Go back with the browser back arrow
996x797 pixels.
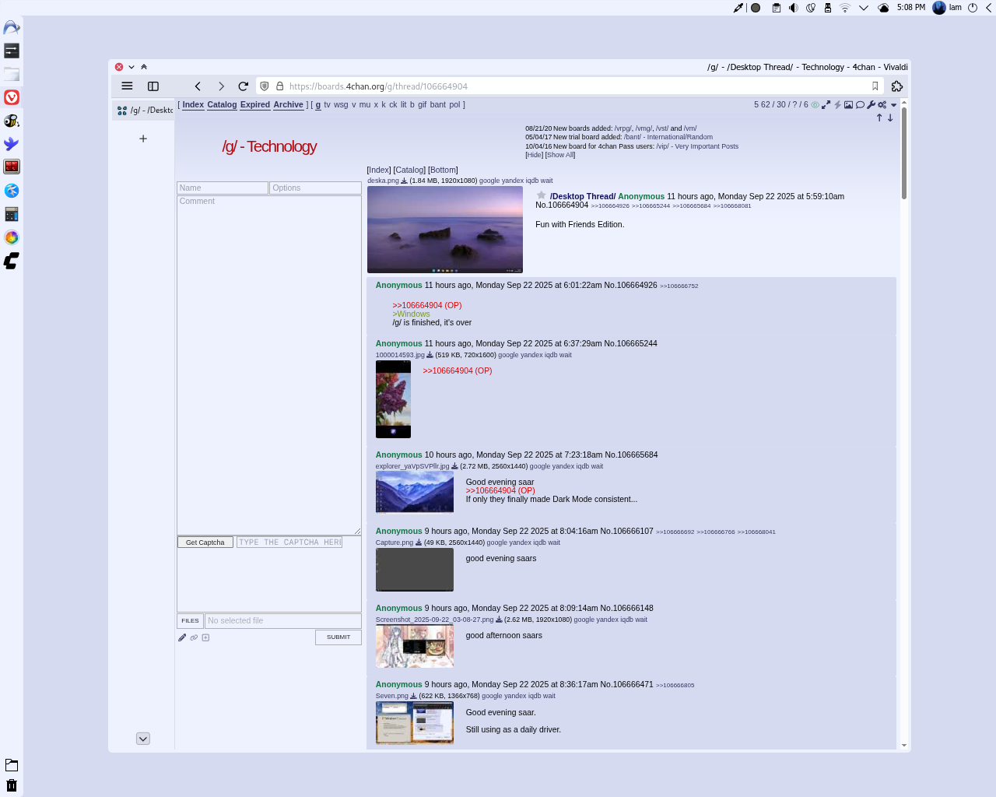pyautogui.click(x=198, y=86)
